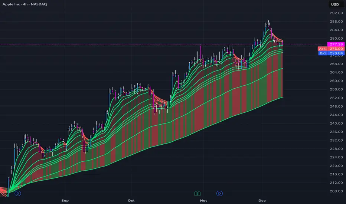Click the 244.00 price scale value
The height and width of the screenshot is (204, 346).
(x=336, y=115)
